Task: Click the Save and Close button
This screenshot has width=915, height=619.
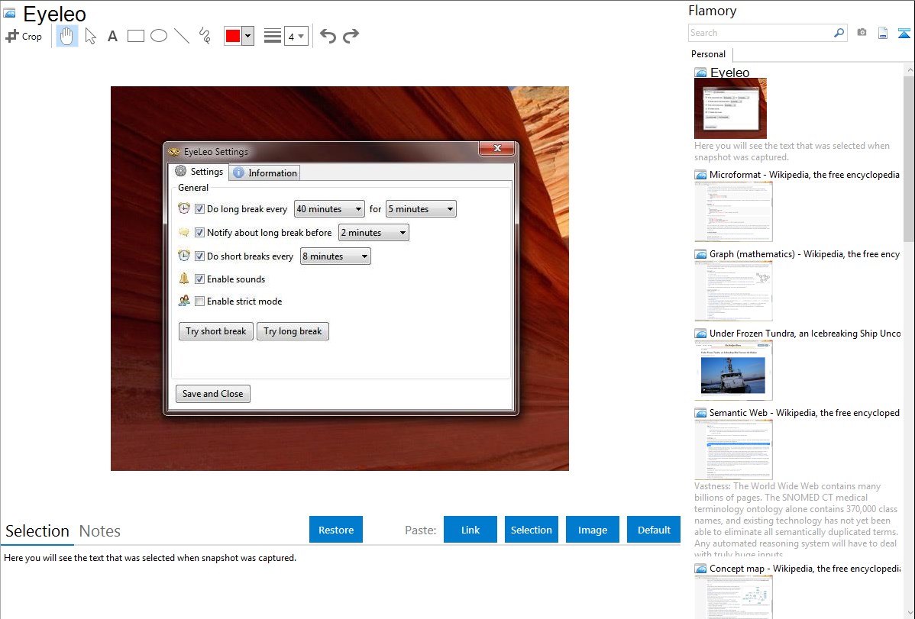Action: [213, 394]
